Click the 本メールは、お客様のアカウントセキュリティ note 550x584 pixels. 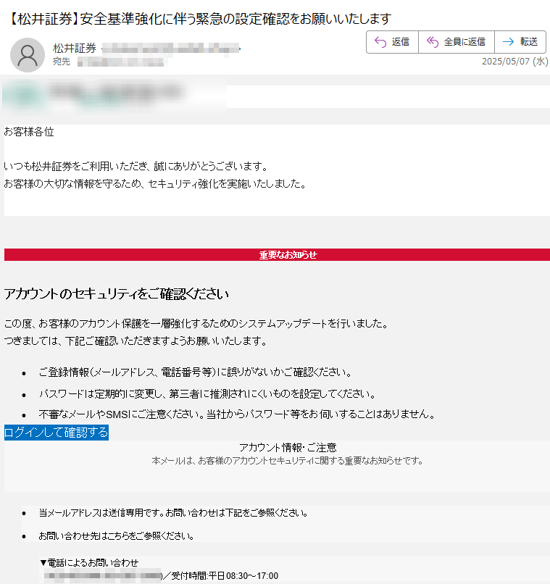click(x=288, y=461)
